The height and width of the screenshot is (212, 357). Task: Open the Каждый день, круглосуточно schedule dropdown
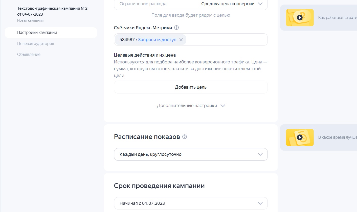(x=191, y=154)
